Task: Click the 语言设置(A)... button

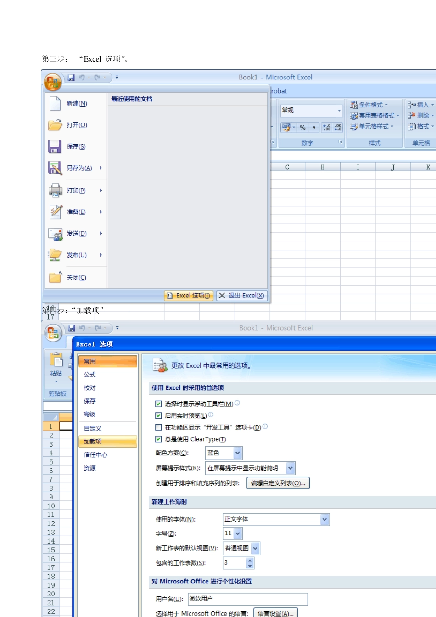Action: (x=276, y=613)
